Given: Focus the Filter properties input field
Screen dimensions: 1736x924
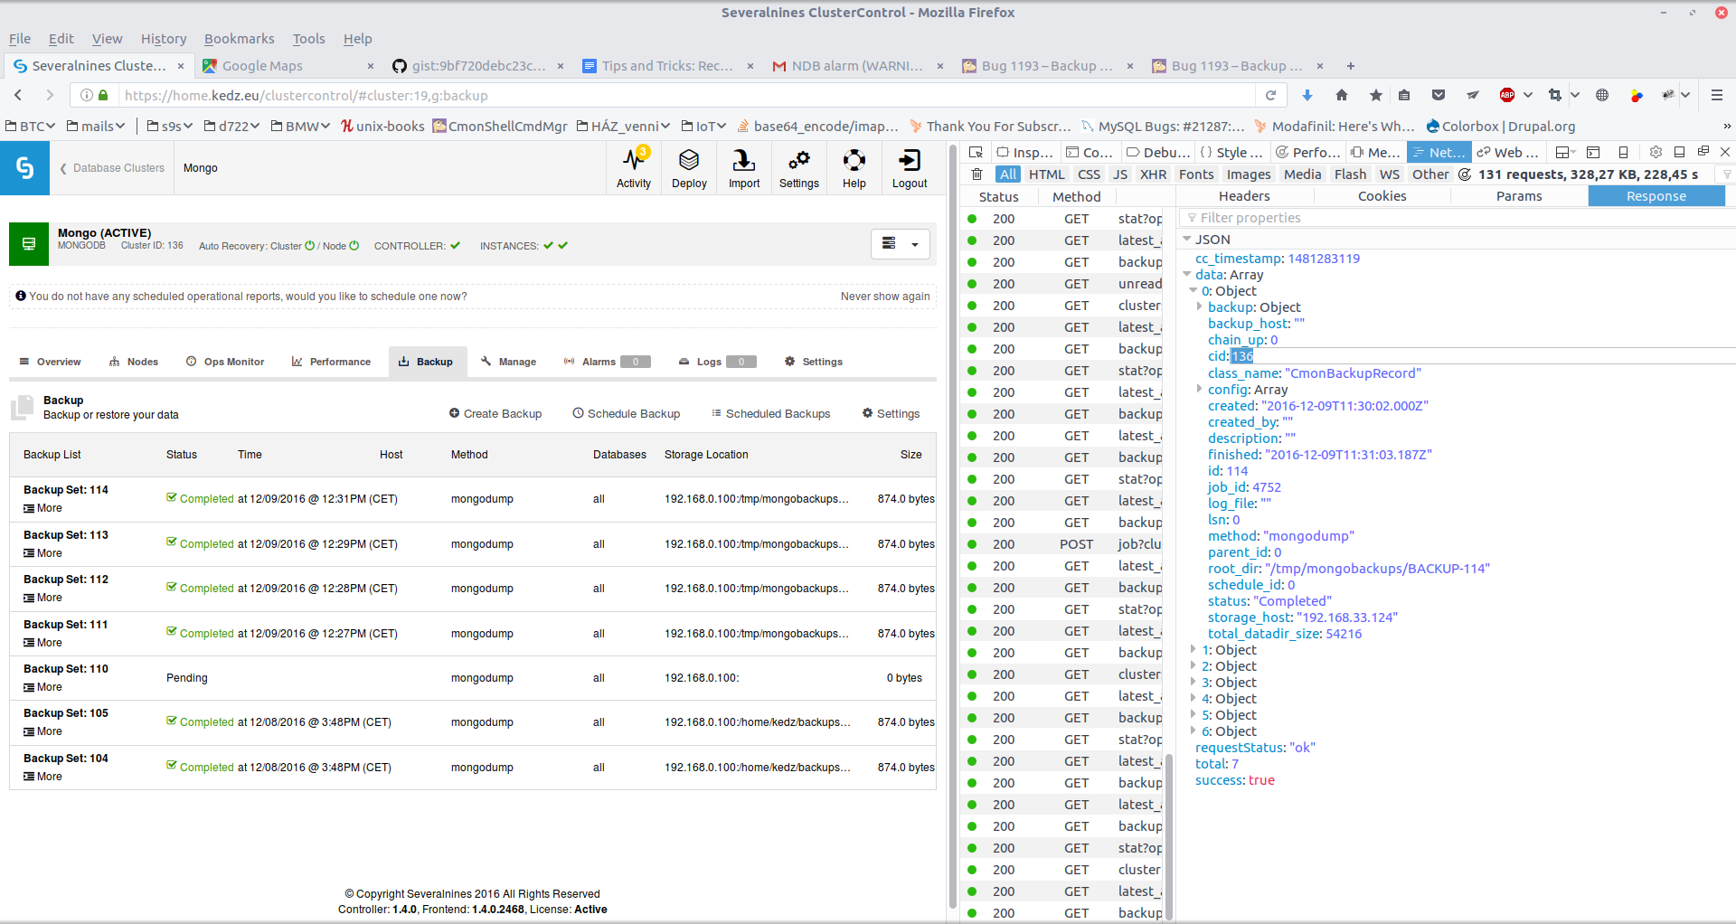Looking at the screenshot, I should [1456, 218].
